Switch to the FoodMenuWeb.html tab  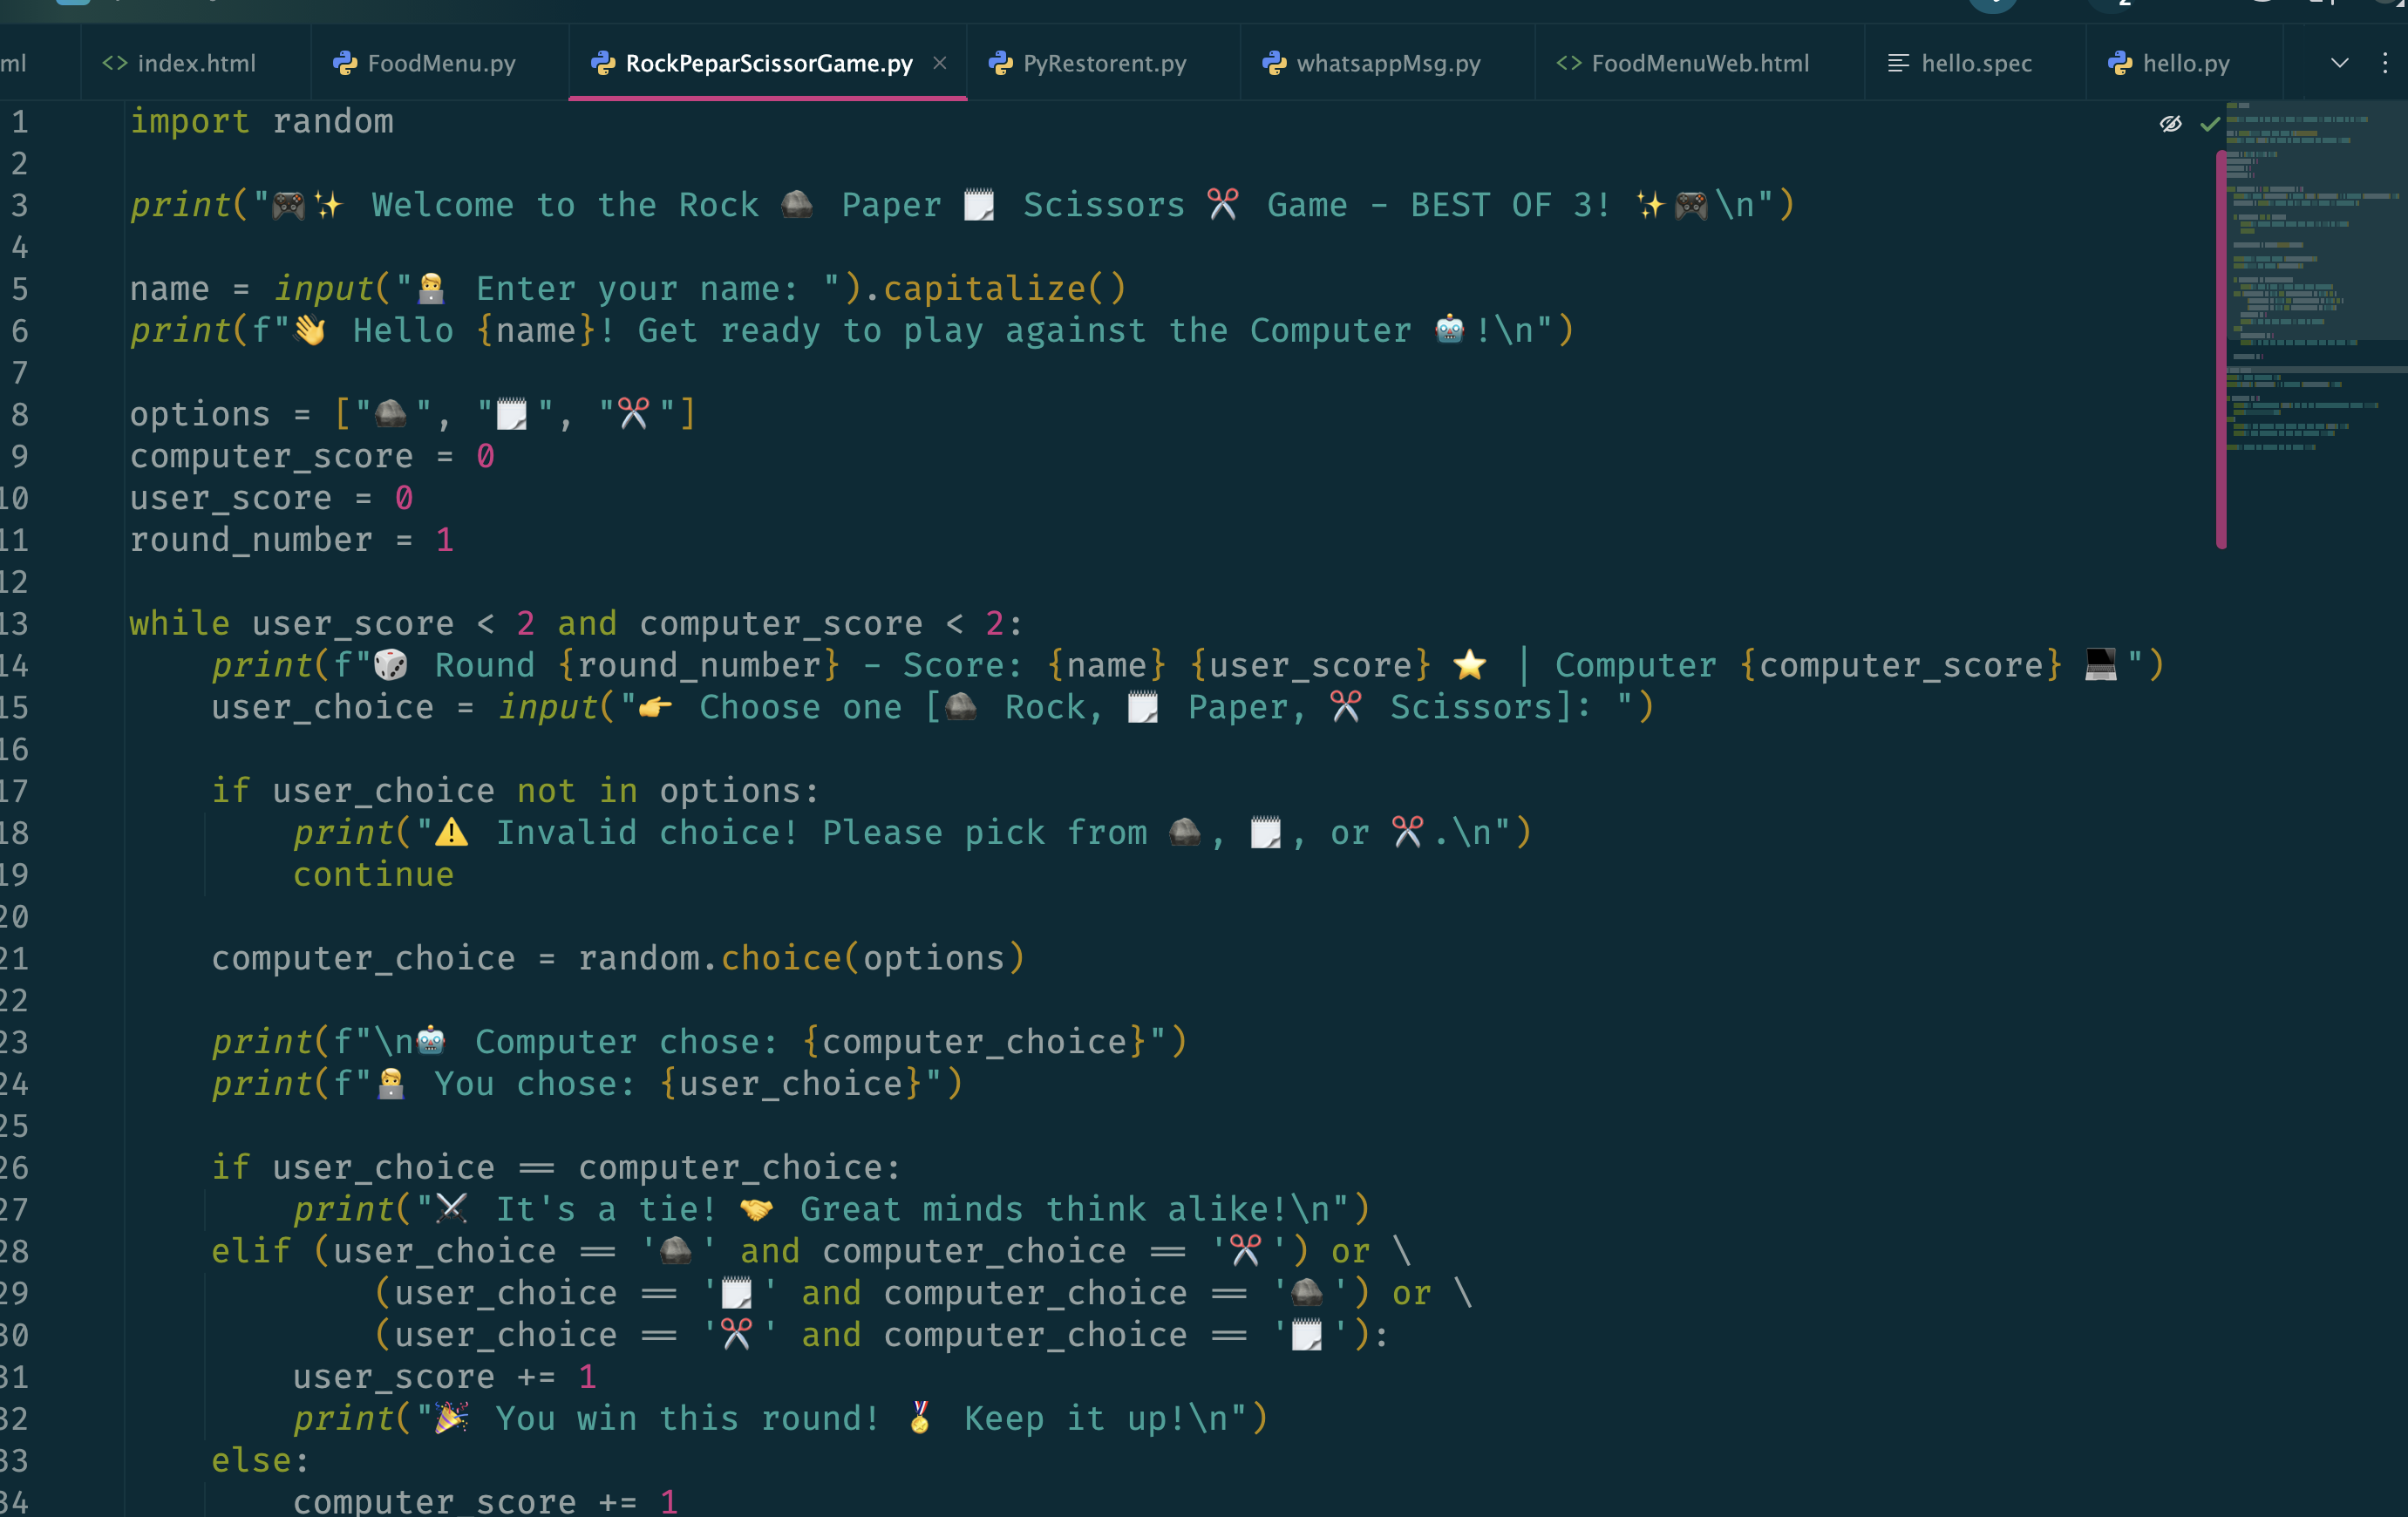pyautogui.click(x=1699, y=63)
